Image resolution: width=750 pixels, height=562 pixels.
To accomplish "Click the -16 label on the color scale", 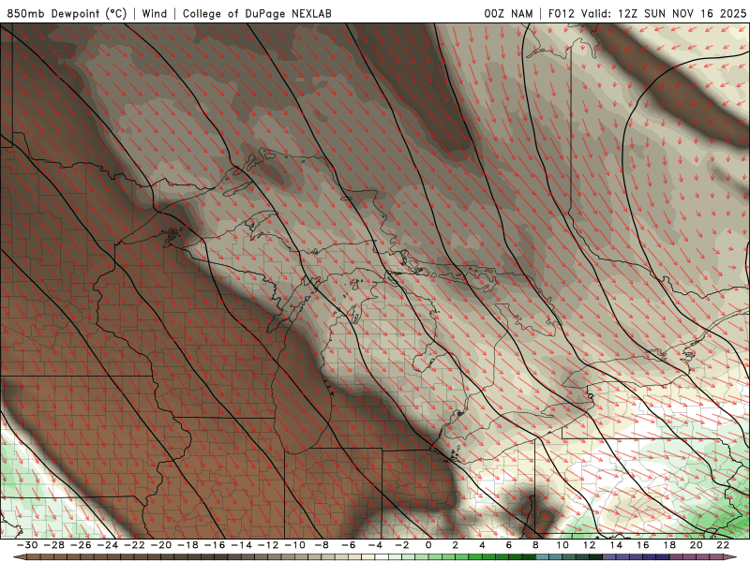I will (x=215, y=545).
